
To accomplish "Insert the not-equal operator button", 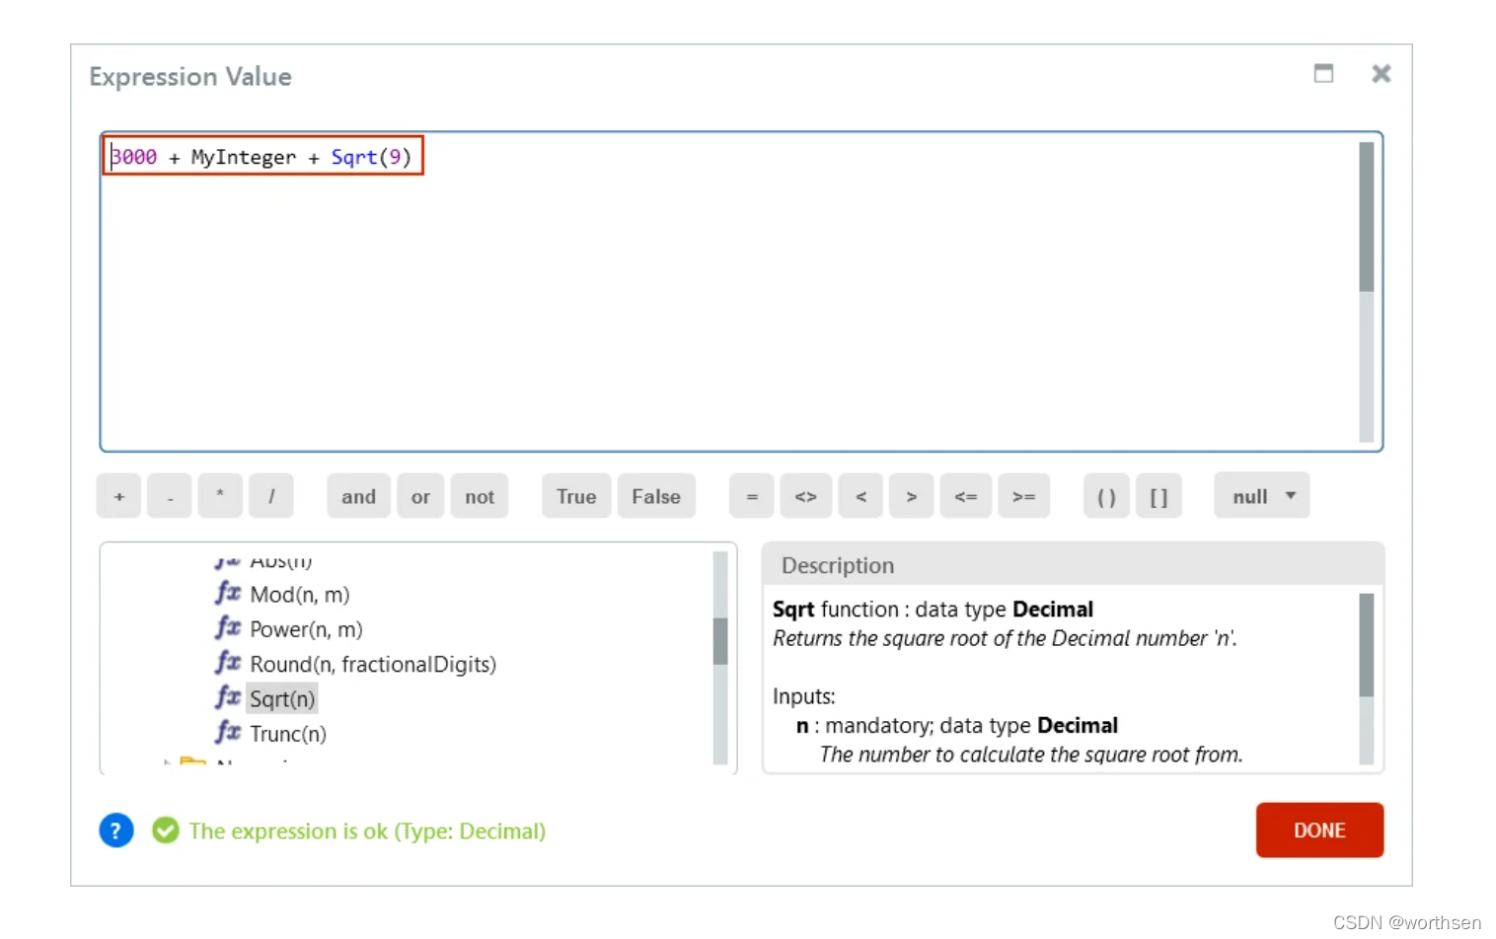I will pos(805,496).
